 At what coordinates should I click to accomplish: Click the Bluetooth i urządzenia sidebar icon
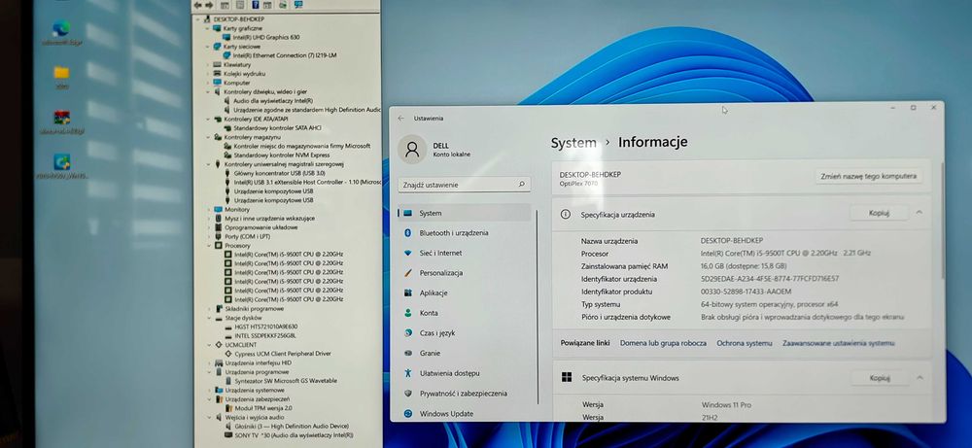(408, 233)
